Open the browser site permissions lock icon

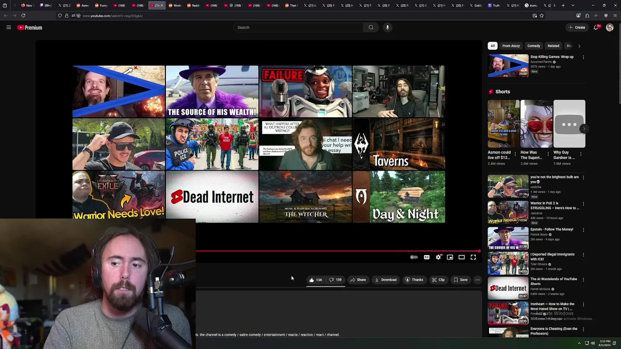pyautogui.click(x=66, y=16)
